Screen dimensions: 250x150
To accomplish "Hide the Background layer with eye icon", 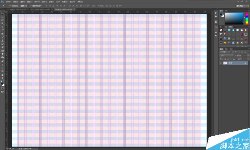I will [x=221, y=63].
